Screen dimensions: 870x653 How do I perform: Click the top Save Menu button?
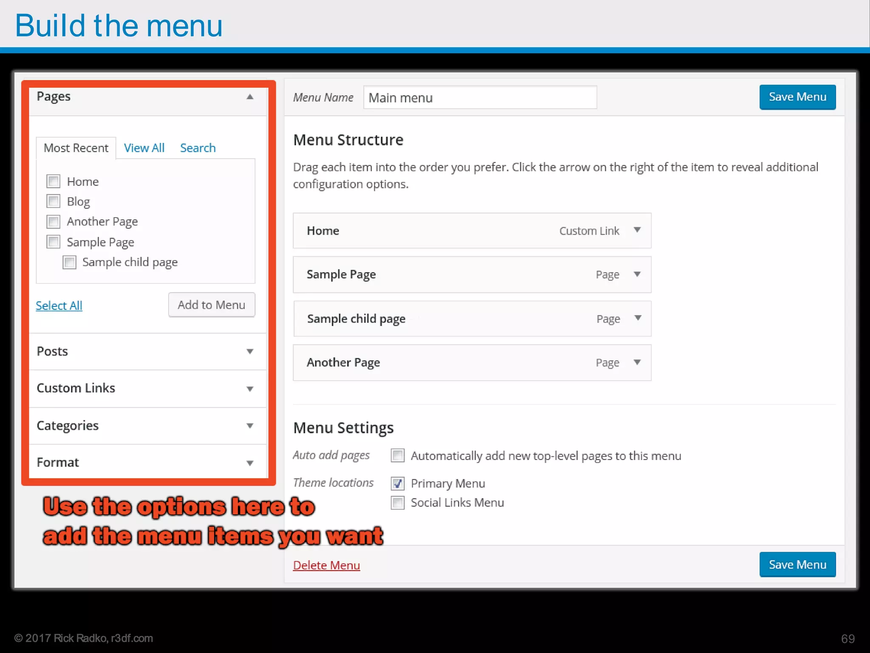(797, 97)
